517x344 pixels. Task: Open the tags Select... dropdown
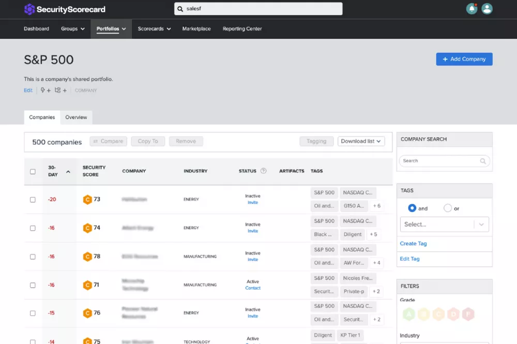tap(444, 225)
